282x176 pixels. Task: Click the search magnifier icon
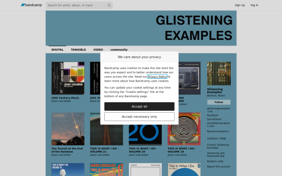(109, 5)
